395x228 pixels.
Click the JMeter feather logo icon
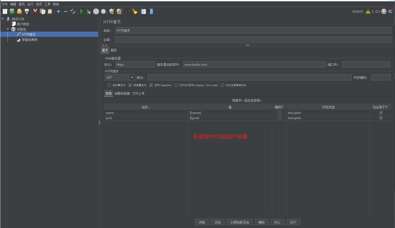point(390,11)
